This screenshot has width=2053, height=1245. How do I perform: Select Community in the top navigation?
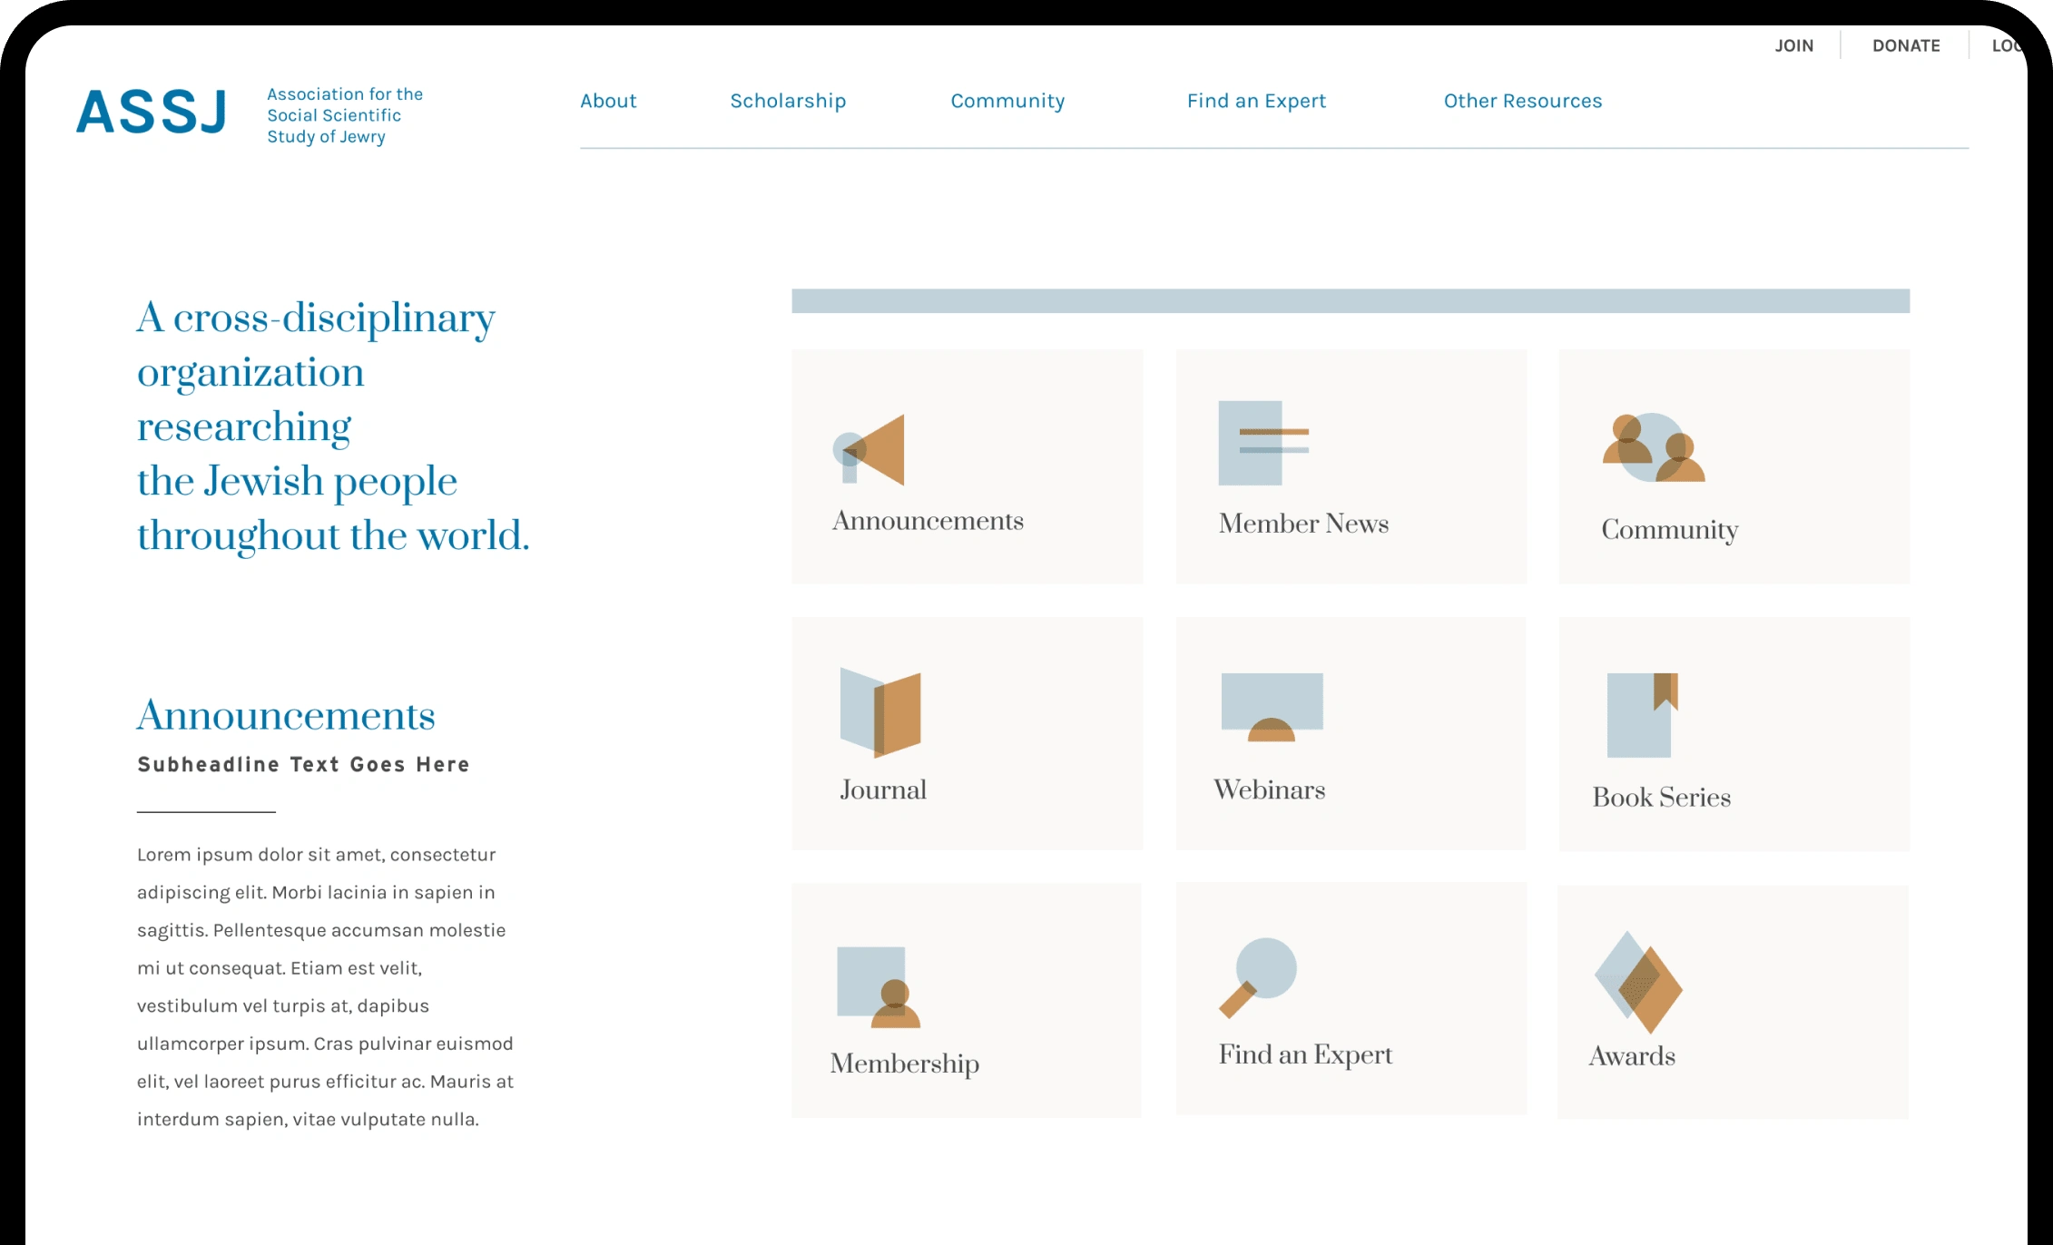coord(1007,101)
